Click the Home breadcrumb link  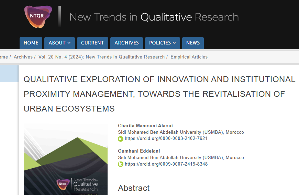(x=3, y=57)
